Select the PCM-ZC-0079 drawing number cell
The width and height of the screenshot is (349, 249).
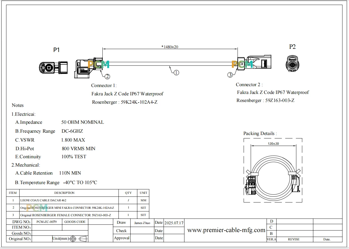click(x=47, y=222)
